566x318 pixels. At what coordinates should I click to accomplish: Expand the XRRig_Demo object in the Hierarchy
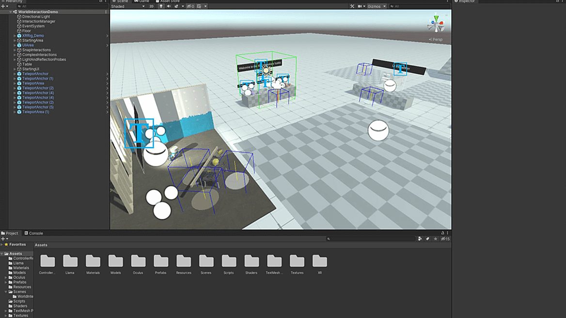tap(15, 36)
